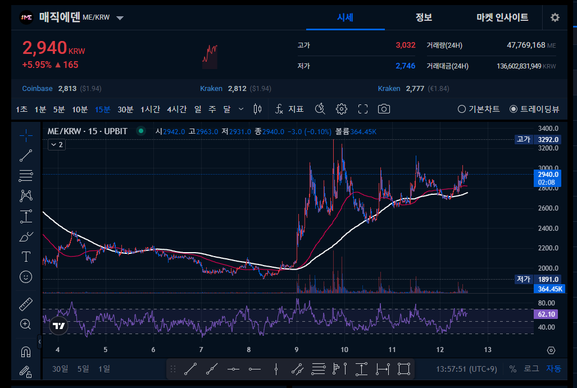Open time axis settings icon
577x388 pixels.
tap(551, 350)
